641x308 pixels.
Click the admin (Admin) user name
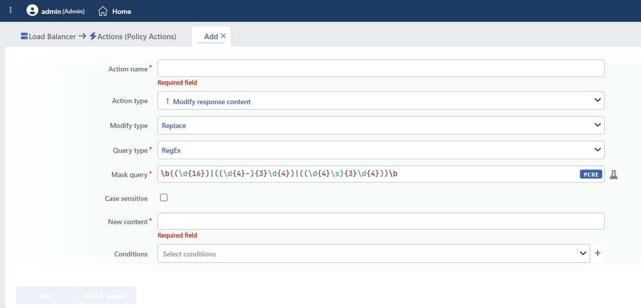point(63,11)
